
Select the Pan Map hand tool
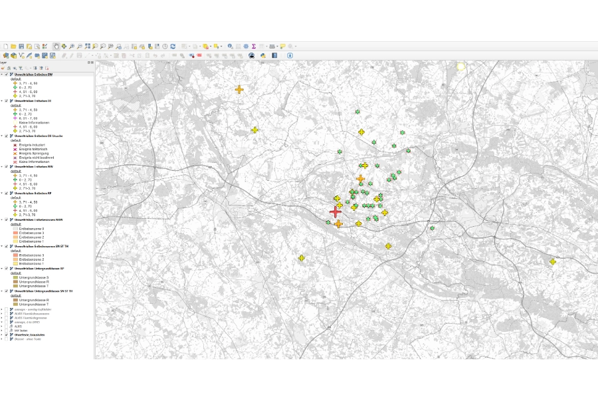56,46
